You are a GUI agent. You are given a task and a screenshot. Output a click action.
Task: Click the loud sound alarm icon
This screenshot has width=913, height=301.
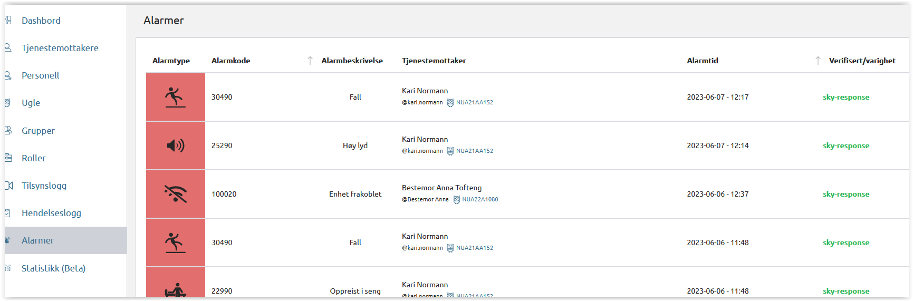point(175,145)
